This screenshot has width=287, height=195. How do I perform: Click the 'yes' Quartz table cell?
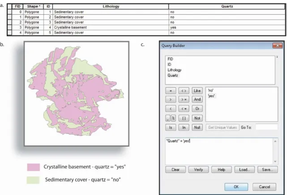click(x=227, y=27)
